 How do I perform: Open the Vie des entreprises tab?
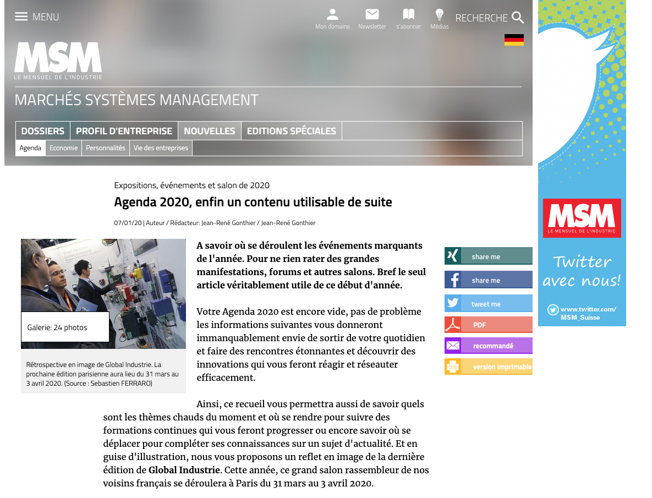tap(161, 148)
